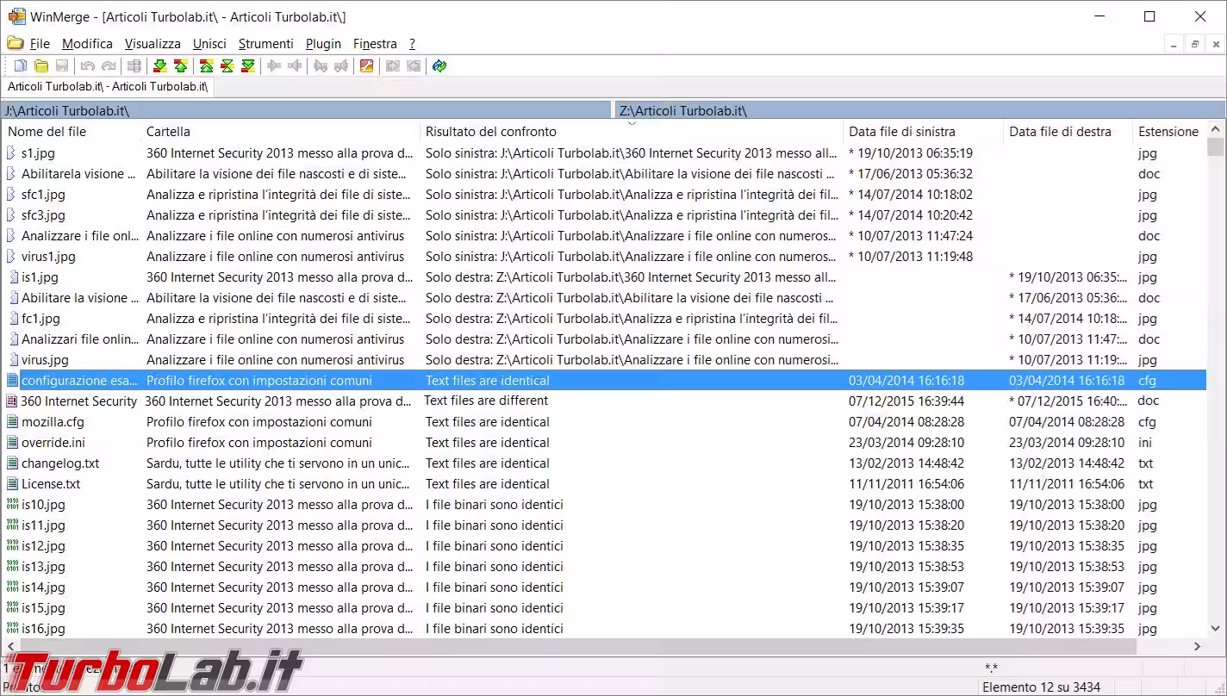Jump to next difference using toolbar arrow
Image resolution: width=1227 pixels, height=696 pixels.
[159, 66]
